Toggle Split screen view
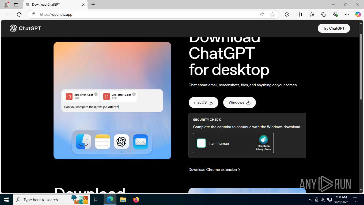The height and width of the screenshot is (205, 364). (299, 14)
